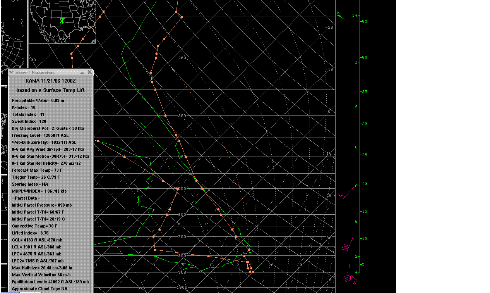The height and width of the screenshot is (293, 490).
Task: Click the 600 pressure level label
Action: (182, 215)
